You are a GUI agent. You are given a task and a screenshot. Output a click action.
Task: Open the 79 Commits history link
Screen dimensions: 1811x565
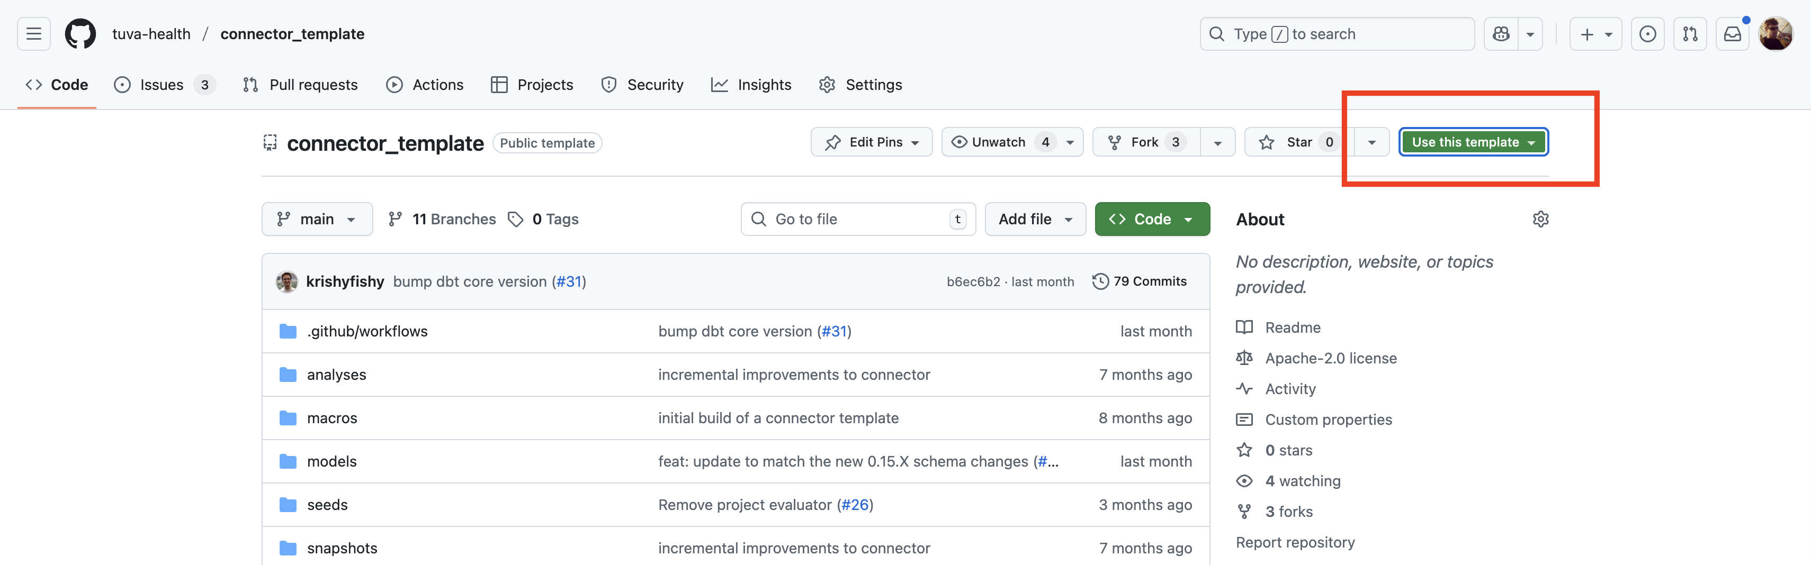pos(1140,281)
